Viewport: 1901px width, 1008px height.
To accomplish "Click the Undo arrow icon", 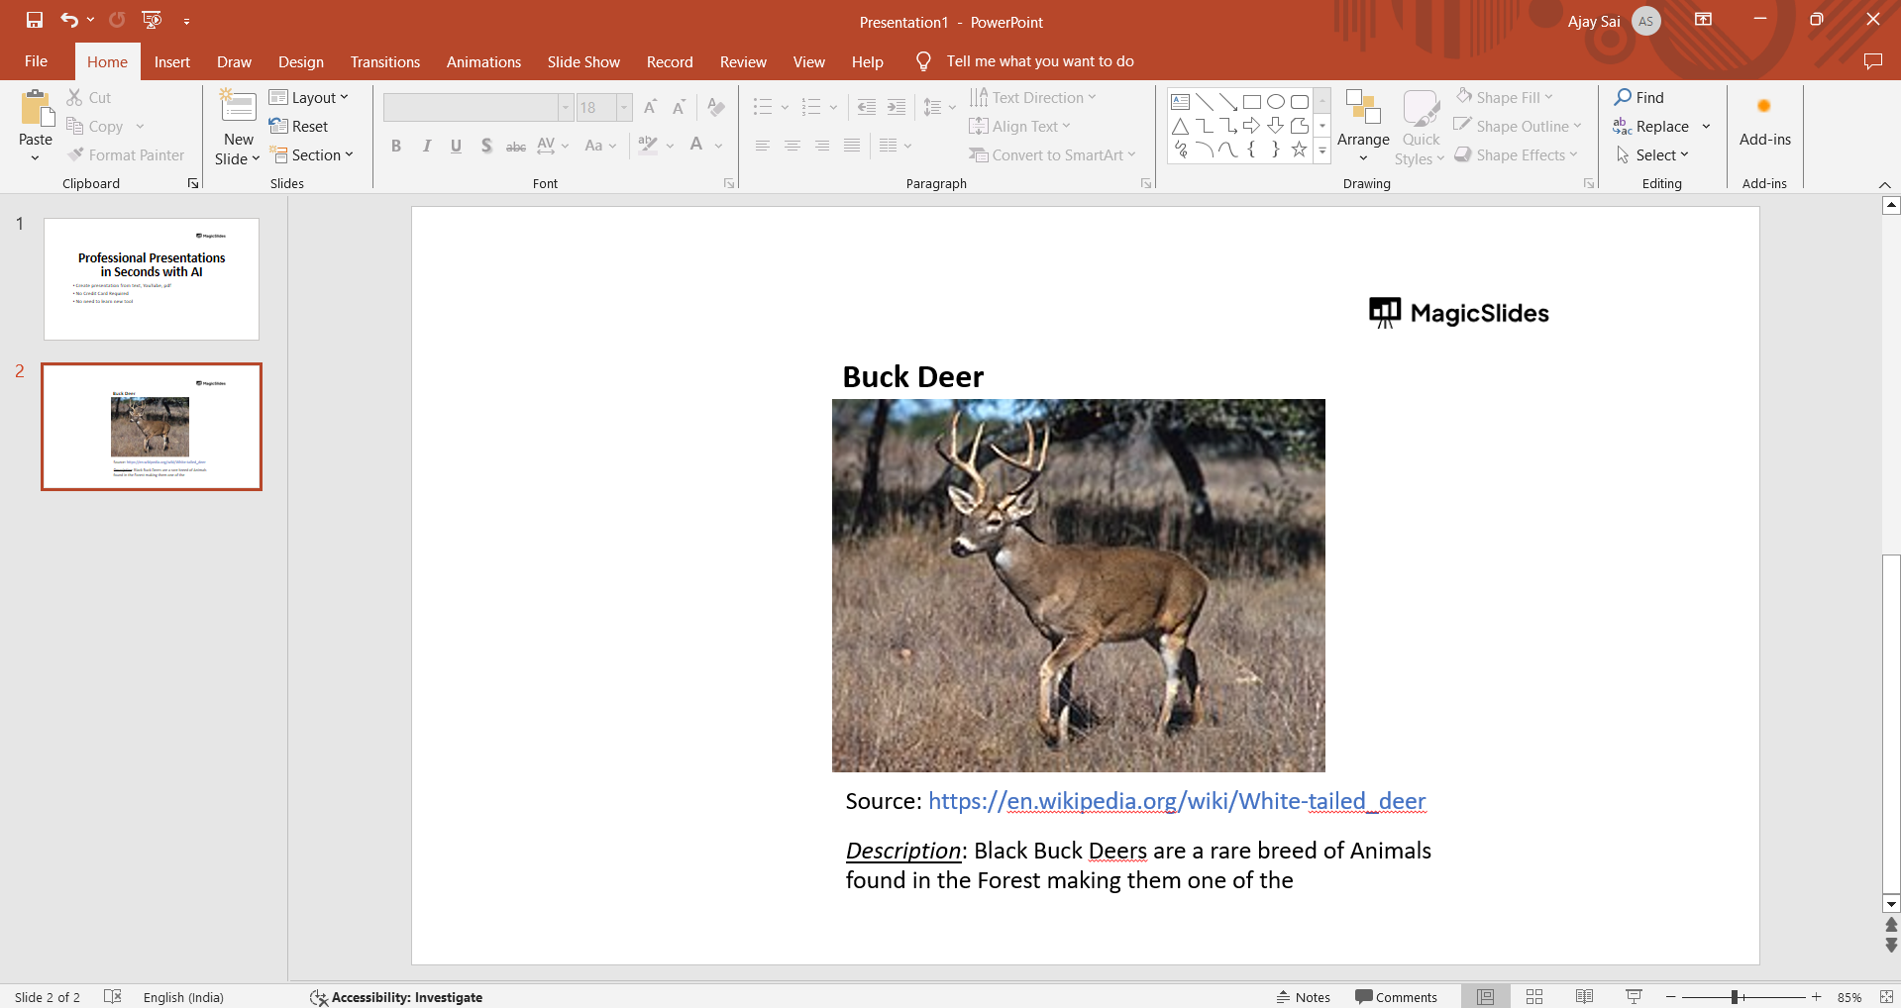I will point(68,20).
